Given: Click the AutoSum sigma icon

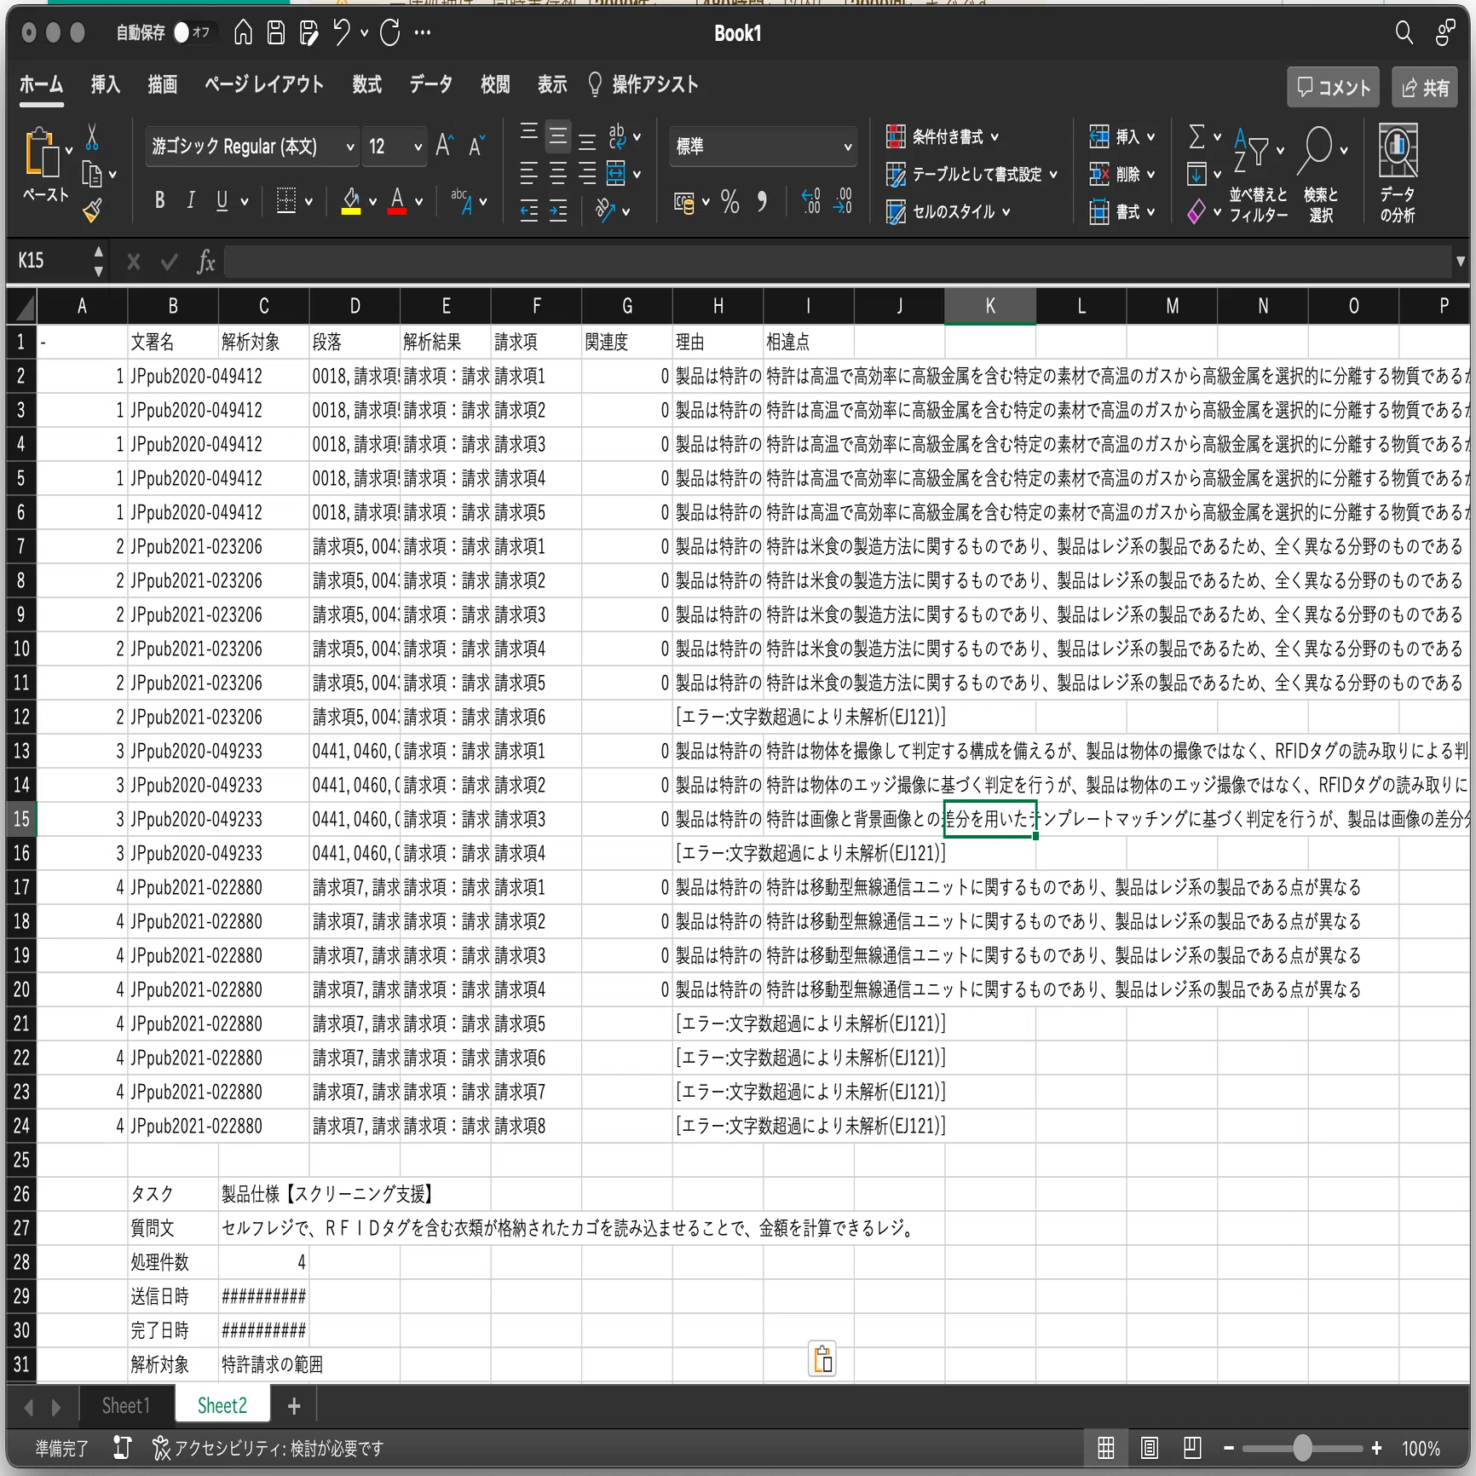Looking at the screenshot, I should tap(1196, 136).
